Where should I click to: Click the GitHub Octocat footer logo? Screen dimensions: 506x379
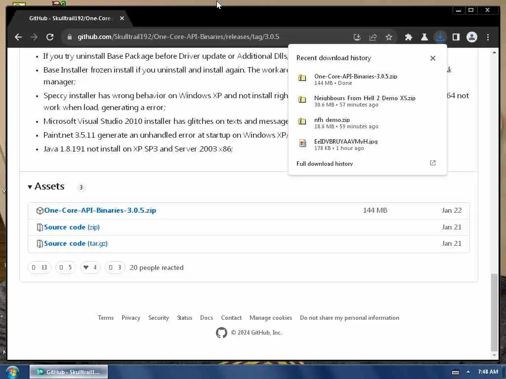point(221,333)
